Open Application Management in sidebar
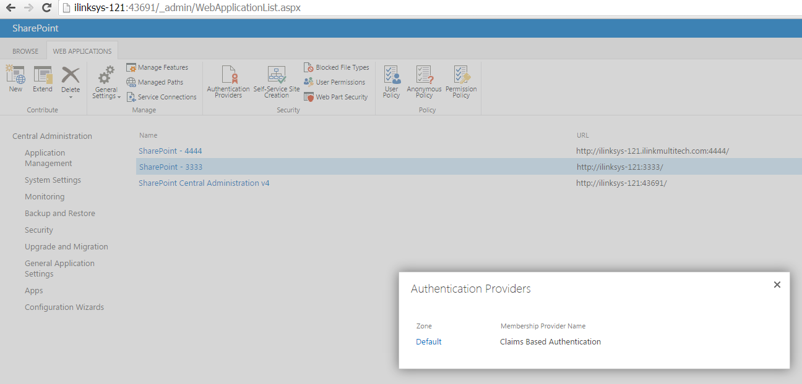Viewport: 802px width, 384px height. click(48, 158)
